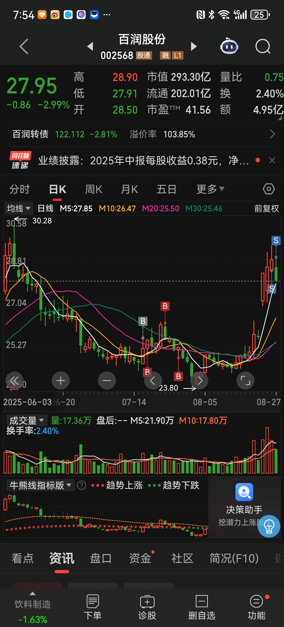Image resolution: width=284 pixels, height=627 pixels.
Task: Select the 日K daily chart tab
Action: click(58, 189)
